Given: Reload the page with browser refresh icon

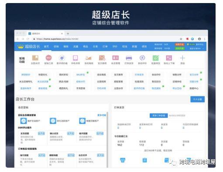Looking at the screenshot, I should pos(28,39).
